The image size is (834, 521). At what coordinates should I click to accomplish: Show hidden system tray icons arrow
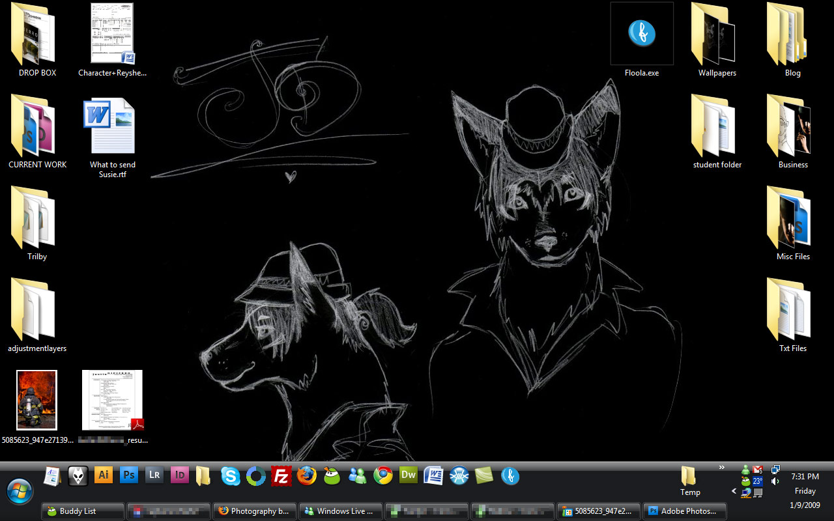(x=734, y=491)
